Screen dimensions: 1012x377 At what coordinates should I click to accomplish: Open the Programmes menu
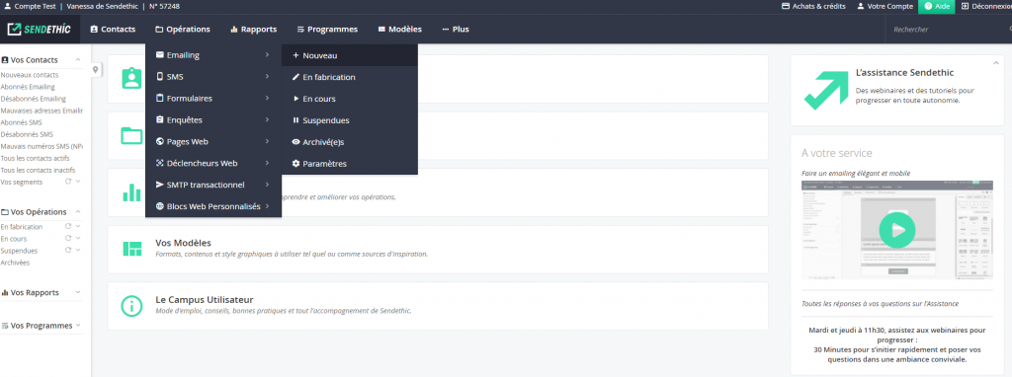click(x=327, y=29)
